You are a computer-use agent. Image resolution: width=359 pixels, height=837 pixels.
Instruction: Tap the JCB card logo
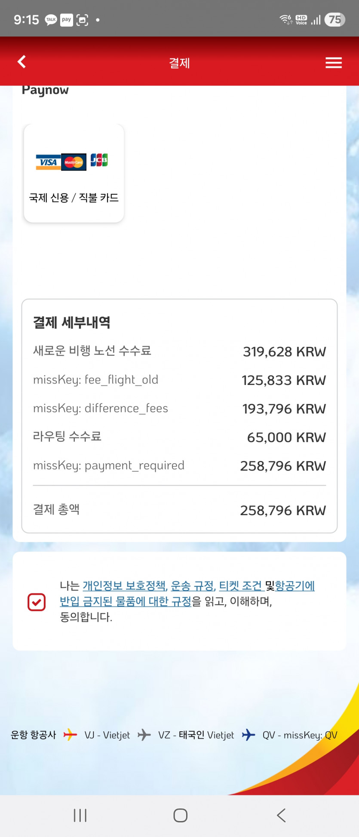99,160
